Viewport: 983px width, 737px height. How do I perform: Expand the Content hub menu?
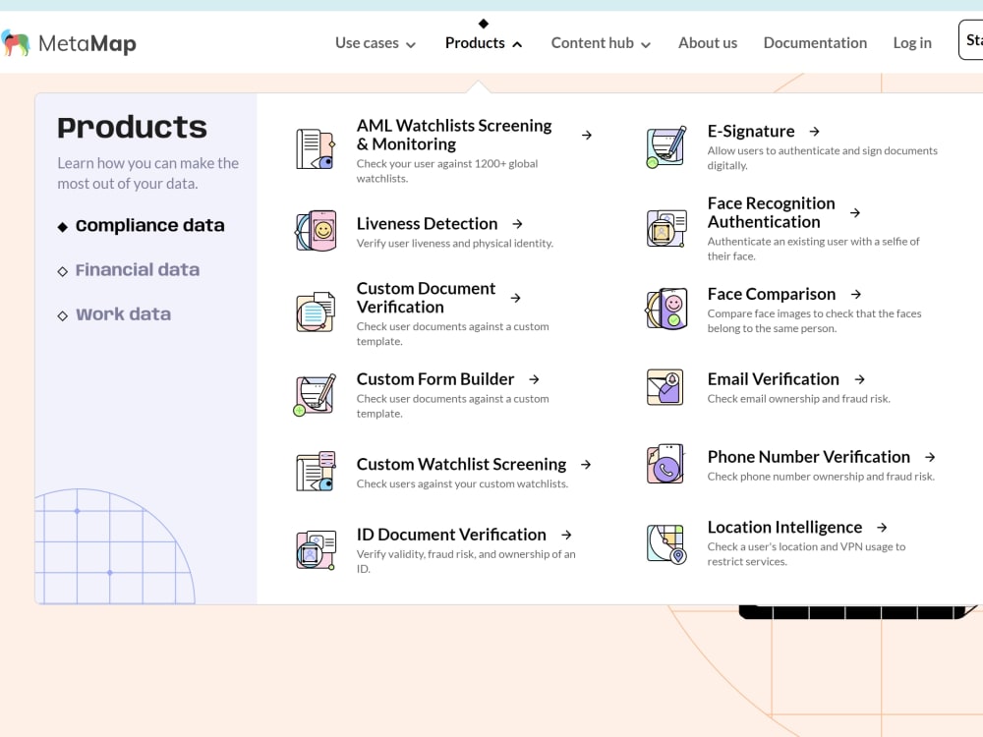[x=602, y=43]
